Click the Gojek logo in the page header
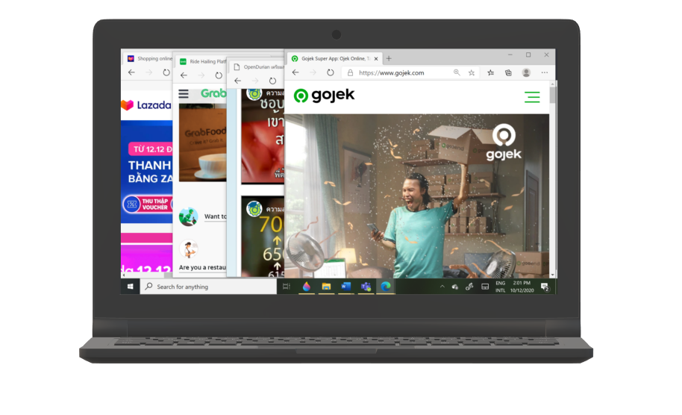 click(x=324, y=96)
